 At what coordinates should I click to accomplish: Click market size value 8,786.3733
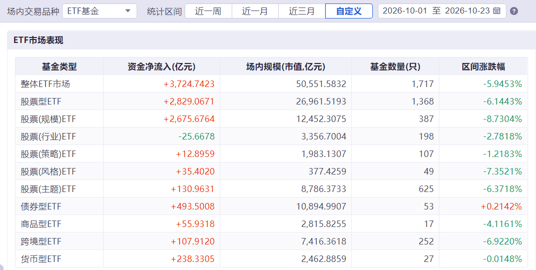(x=324, y=189)
